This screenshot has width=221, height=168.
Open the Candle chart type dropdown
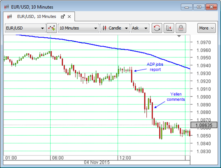[115, 28]
